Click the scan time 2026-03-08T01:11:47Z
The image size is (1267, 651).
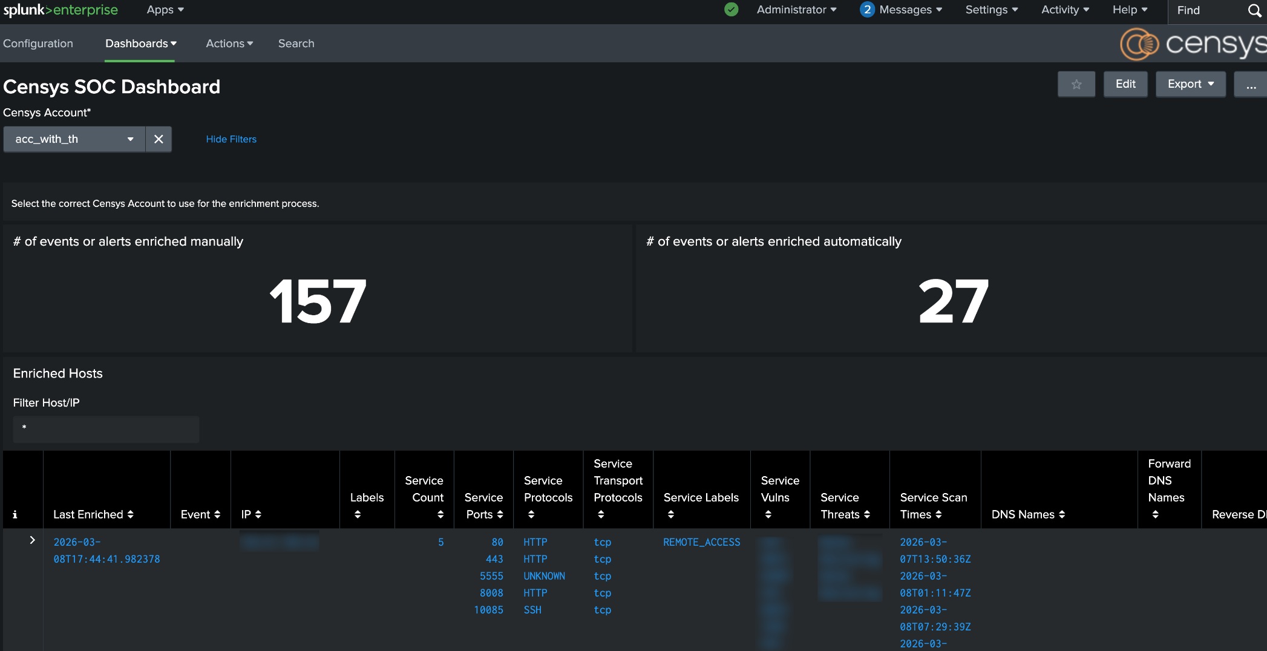coord(935,584)
